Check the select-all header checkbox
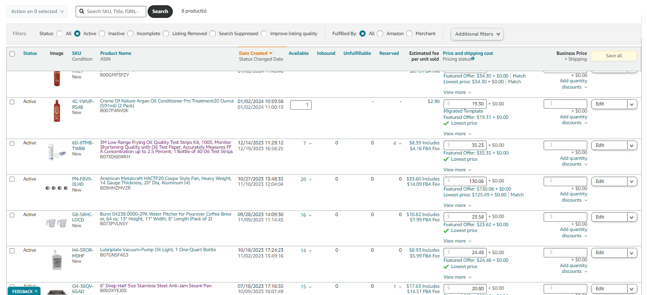647x295 pixels. click(13, 54)
